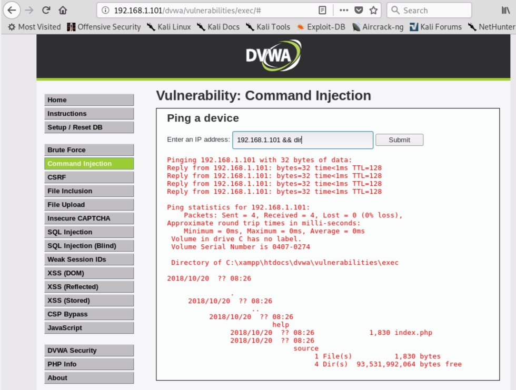Open XSS (DOM) page
This screenshot has width=516, height=390.
(89, 273)
